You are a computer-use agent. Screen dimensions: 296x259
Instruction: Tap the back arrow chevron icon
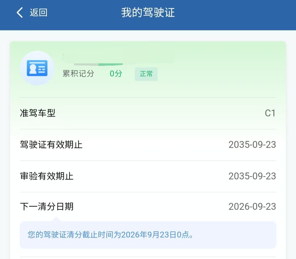coord(20,13)
